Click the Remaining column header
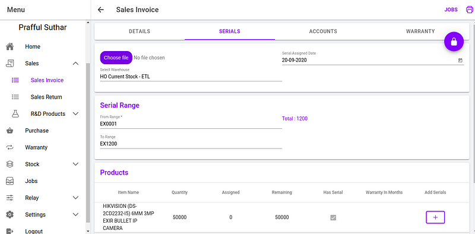 281,192
